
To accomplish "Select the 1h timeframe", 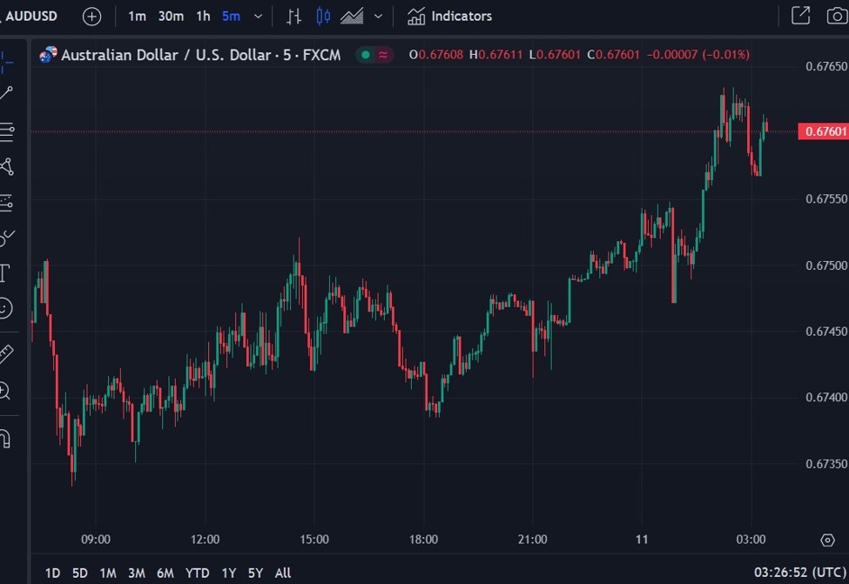I will [203, 16].
